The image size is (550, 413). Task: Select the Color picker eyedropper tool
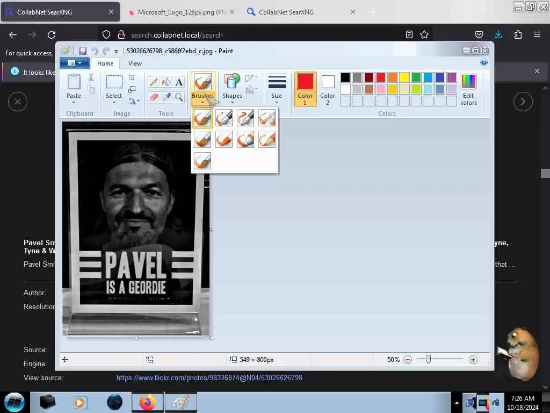pos(167,97)
